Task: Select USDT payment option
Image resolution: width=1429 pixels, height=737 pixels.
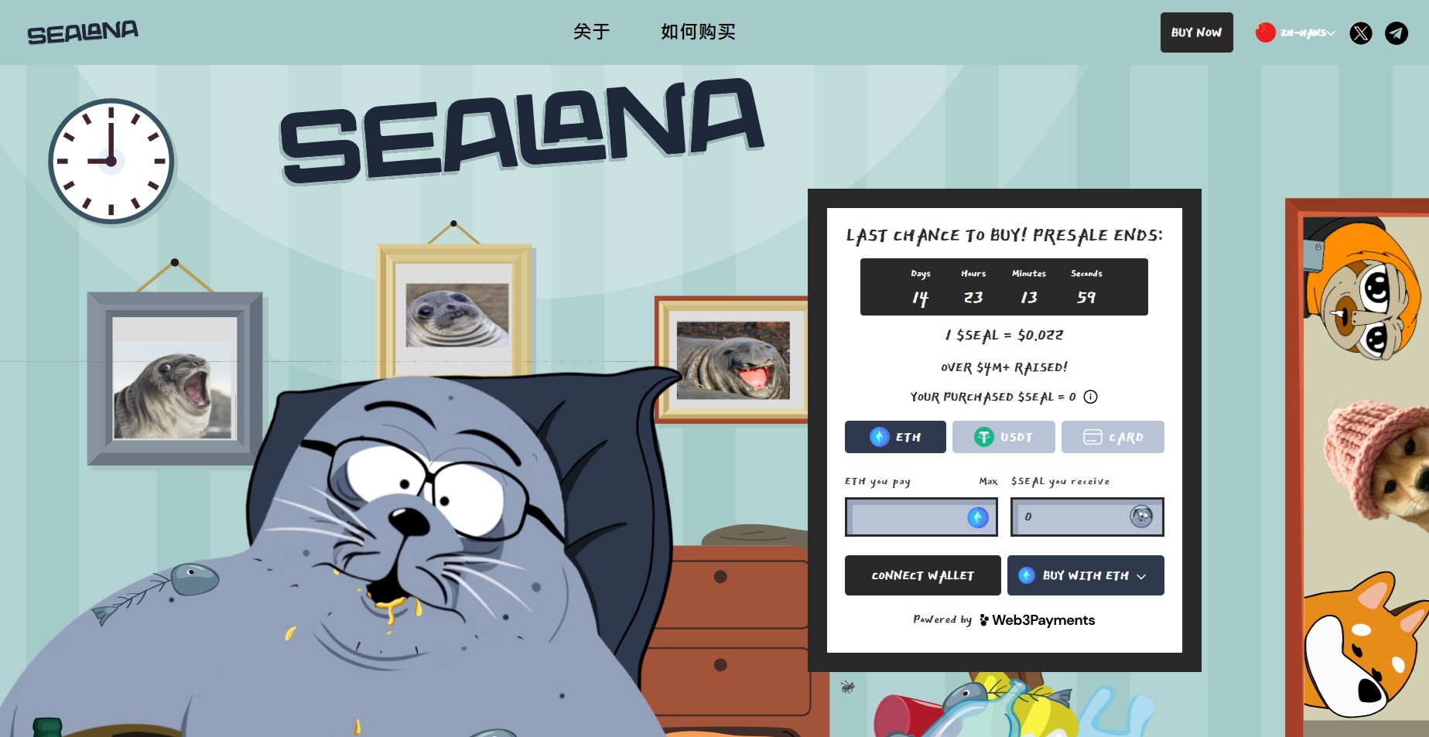Action: [1003, 437]
